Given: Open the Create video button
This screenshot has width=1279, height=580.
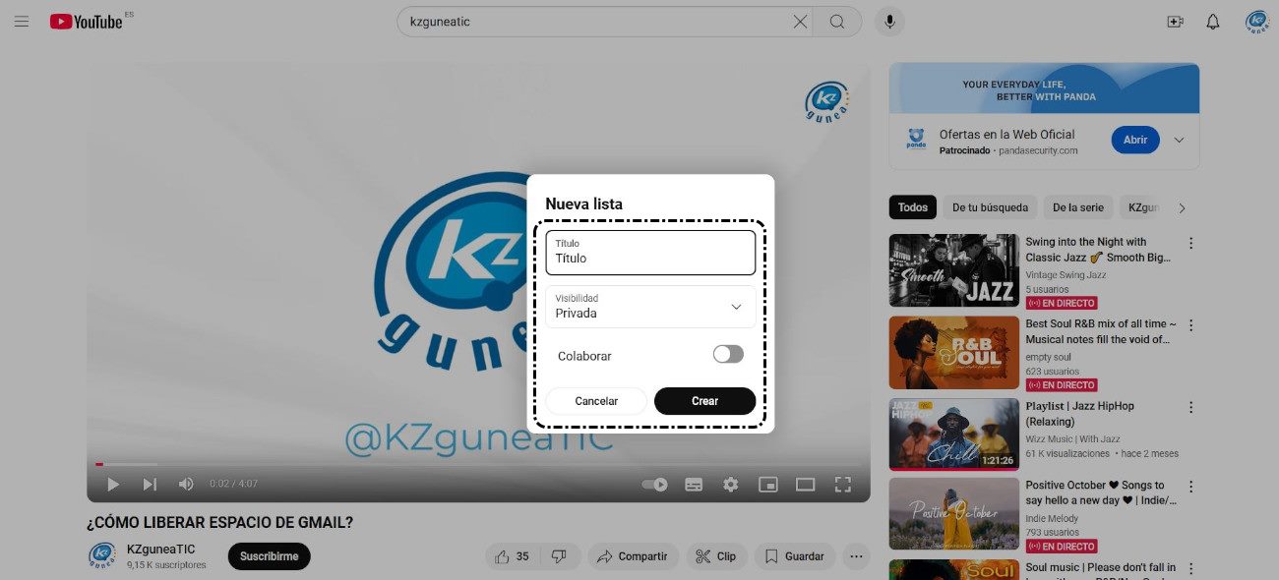Looking at the screenshot, I should [1175, 22].
